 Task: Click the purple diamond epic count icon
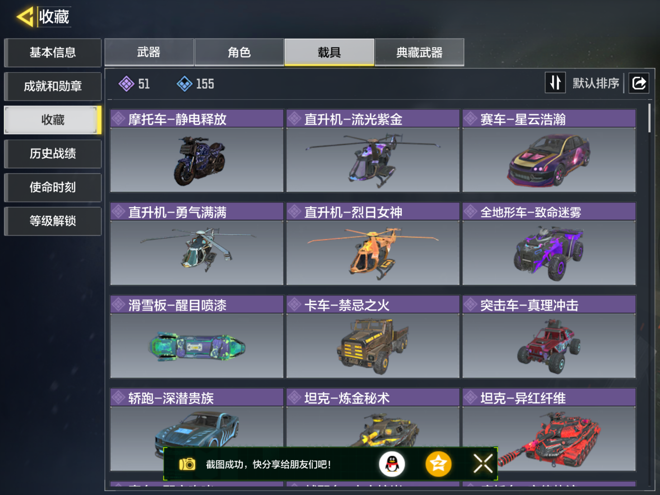[x=126, y=84]
